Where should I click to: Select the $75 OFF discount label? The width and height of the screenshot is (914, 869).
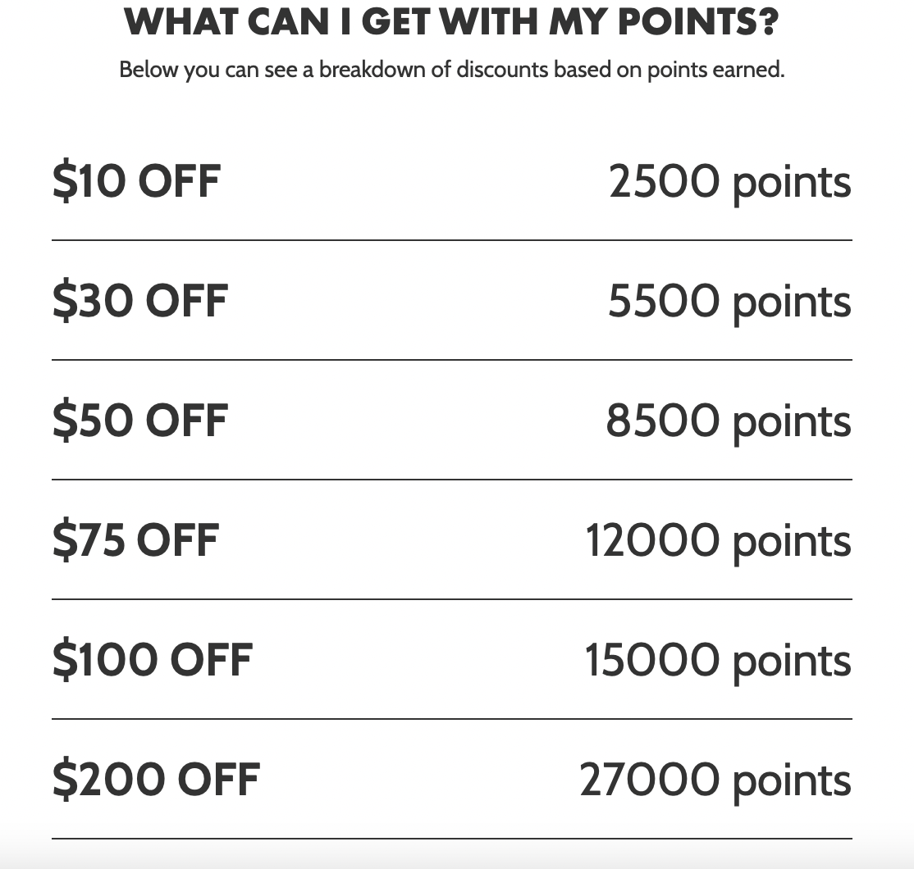click(135, 540)
